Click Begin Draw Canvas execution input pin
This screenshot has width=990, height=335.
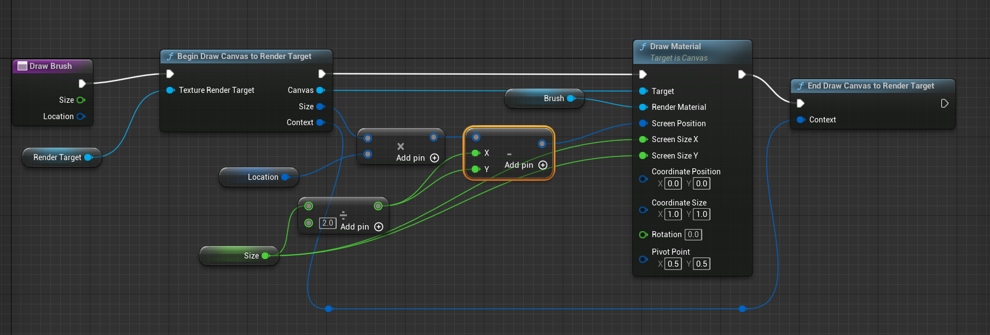(170, 74)
